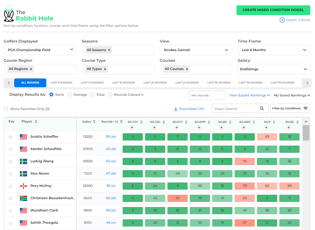Viewport: 315px width, 230px height.
Task: Select the Rank display option
Action: tap(51, 95)
